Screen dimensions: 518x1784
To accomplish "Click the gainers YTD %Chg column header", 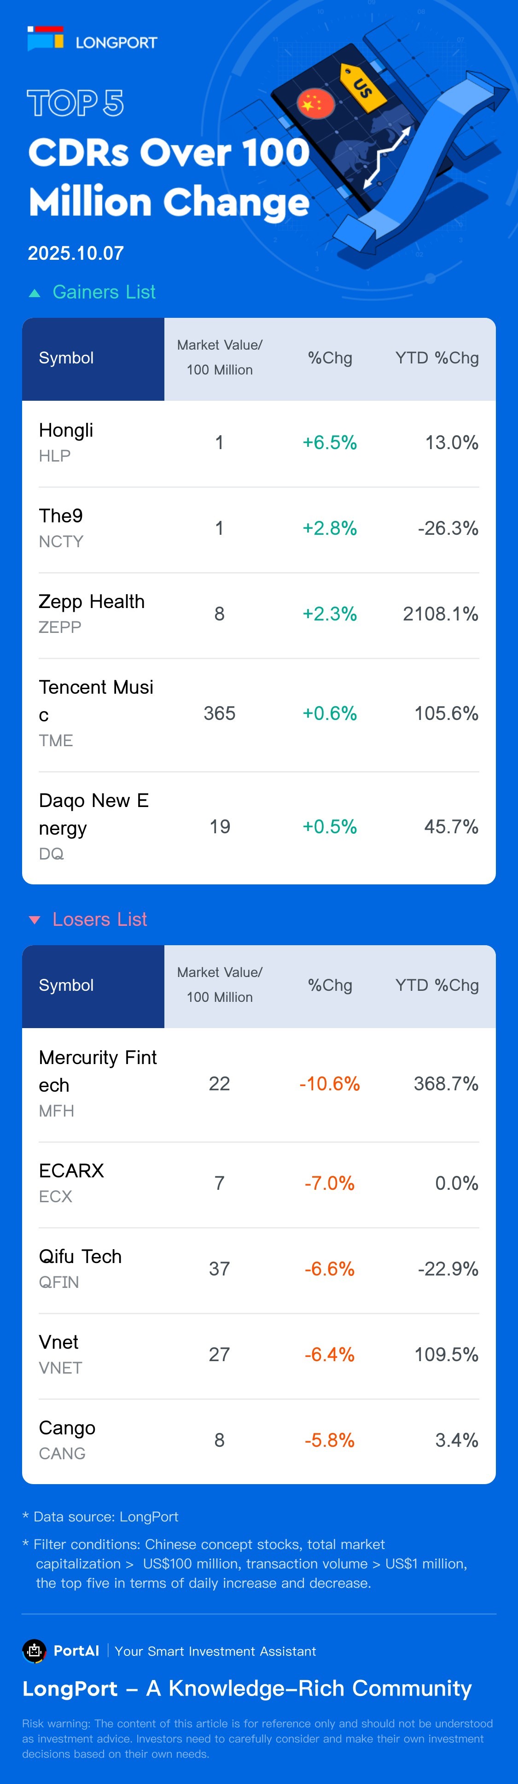I will click(x=437, y=358).
